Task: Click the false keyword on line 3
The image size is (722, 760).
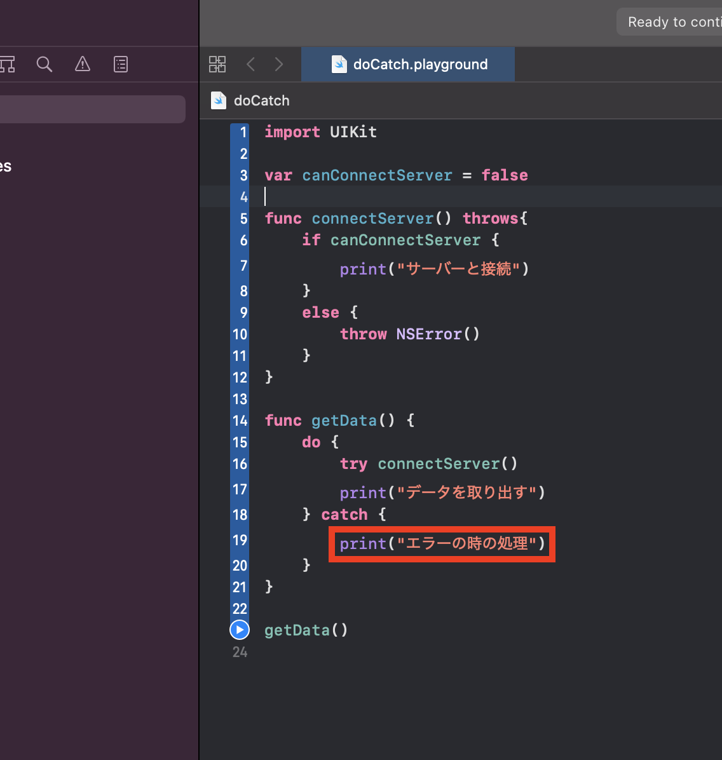Action: tap(504, 175)
